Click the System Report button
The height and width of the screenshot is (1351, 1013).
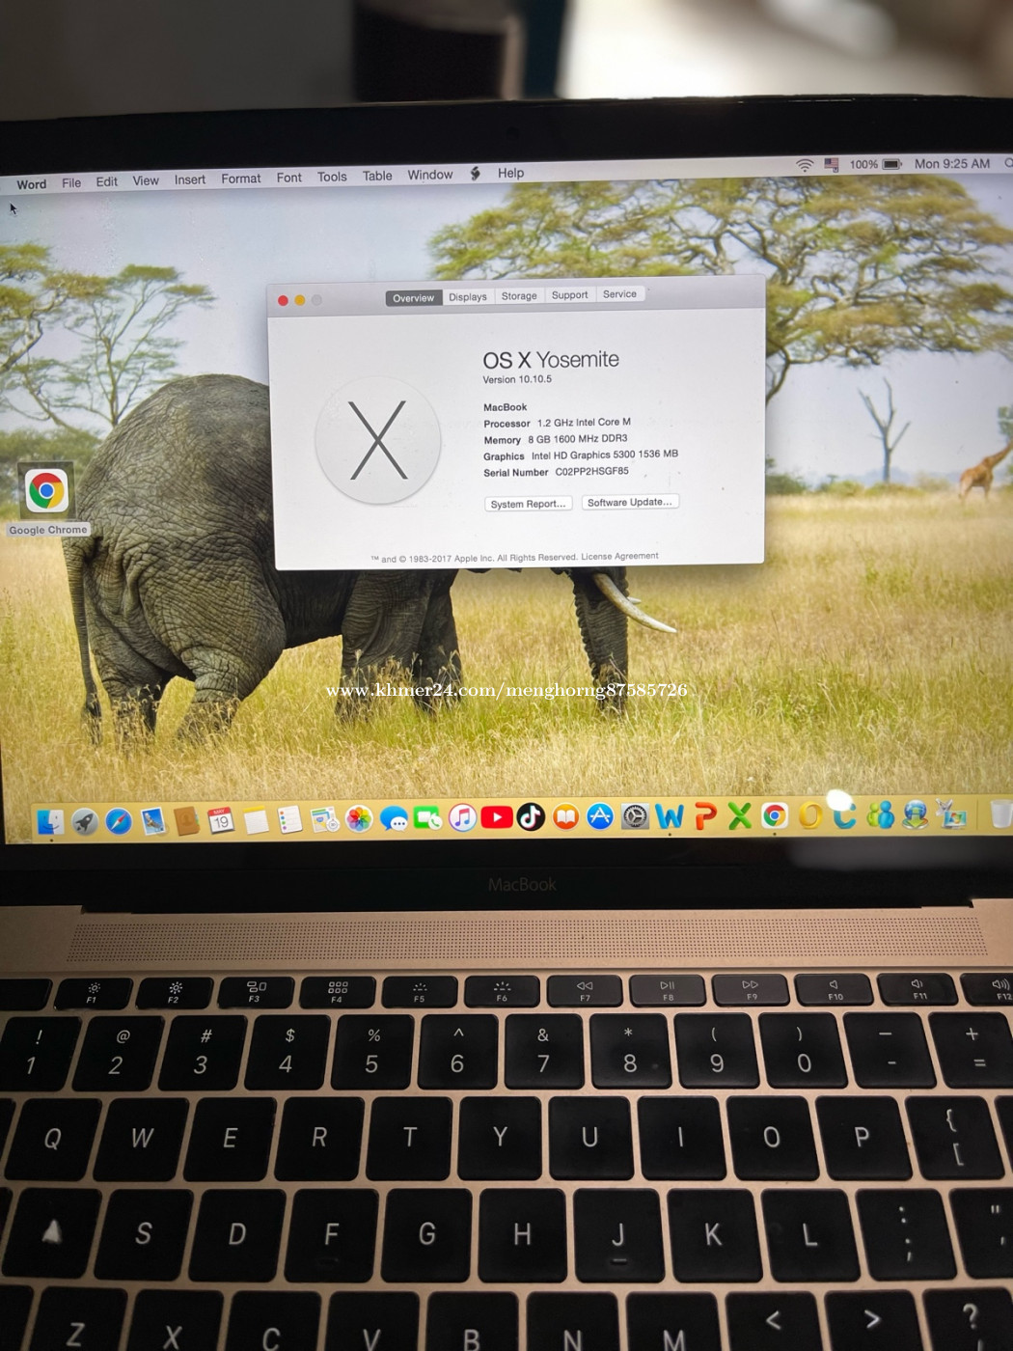pyautogui.click(x=528, y=504)
